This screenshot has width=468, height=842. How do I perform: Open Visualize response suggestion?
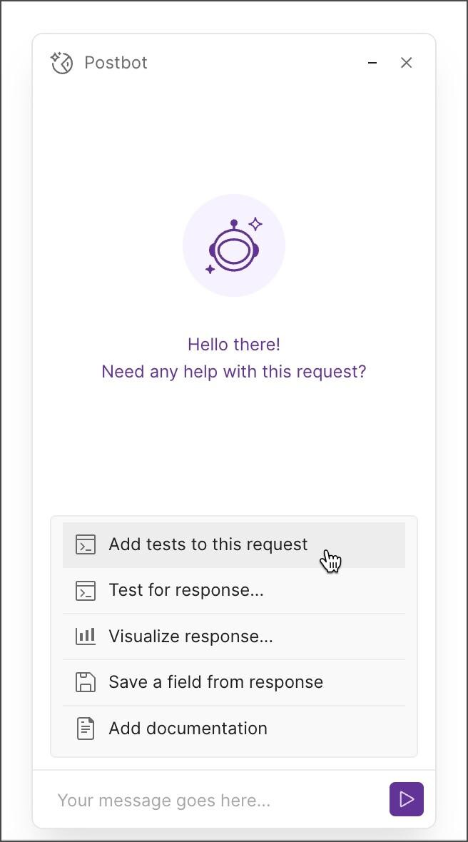[x=190, y=636]
